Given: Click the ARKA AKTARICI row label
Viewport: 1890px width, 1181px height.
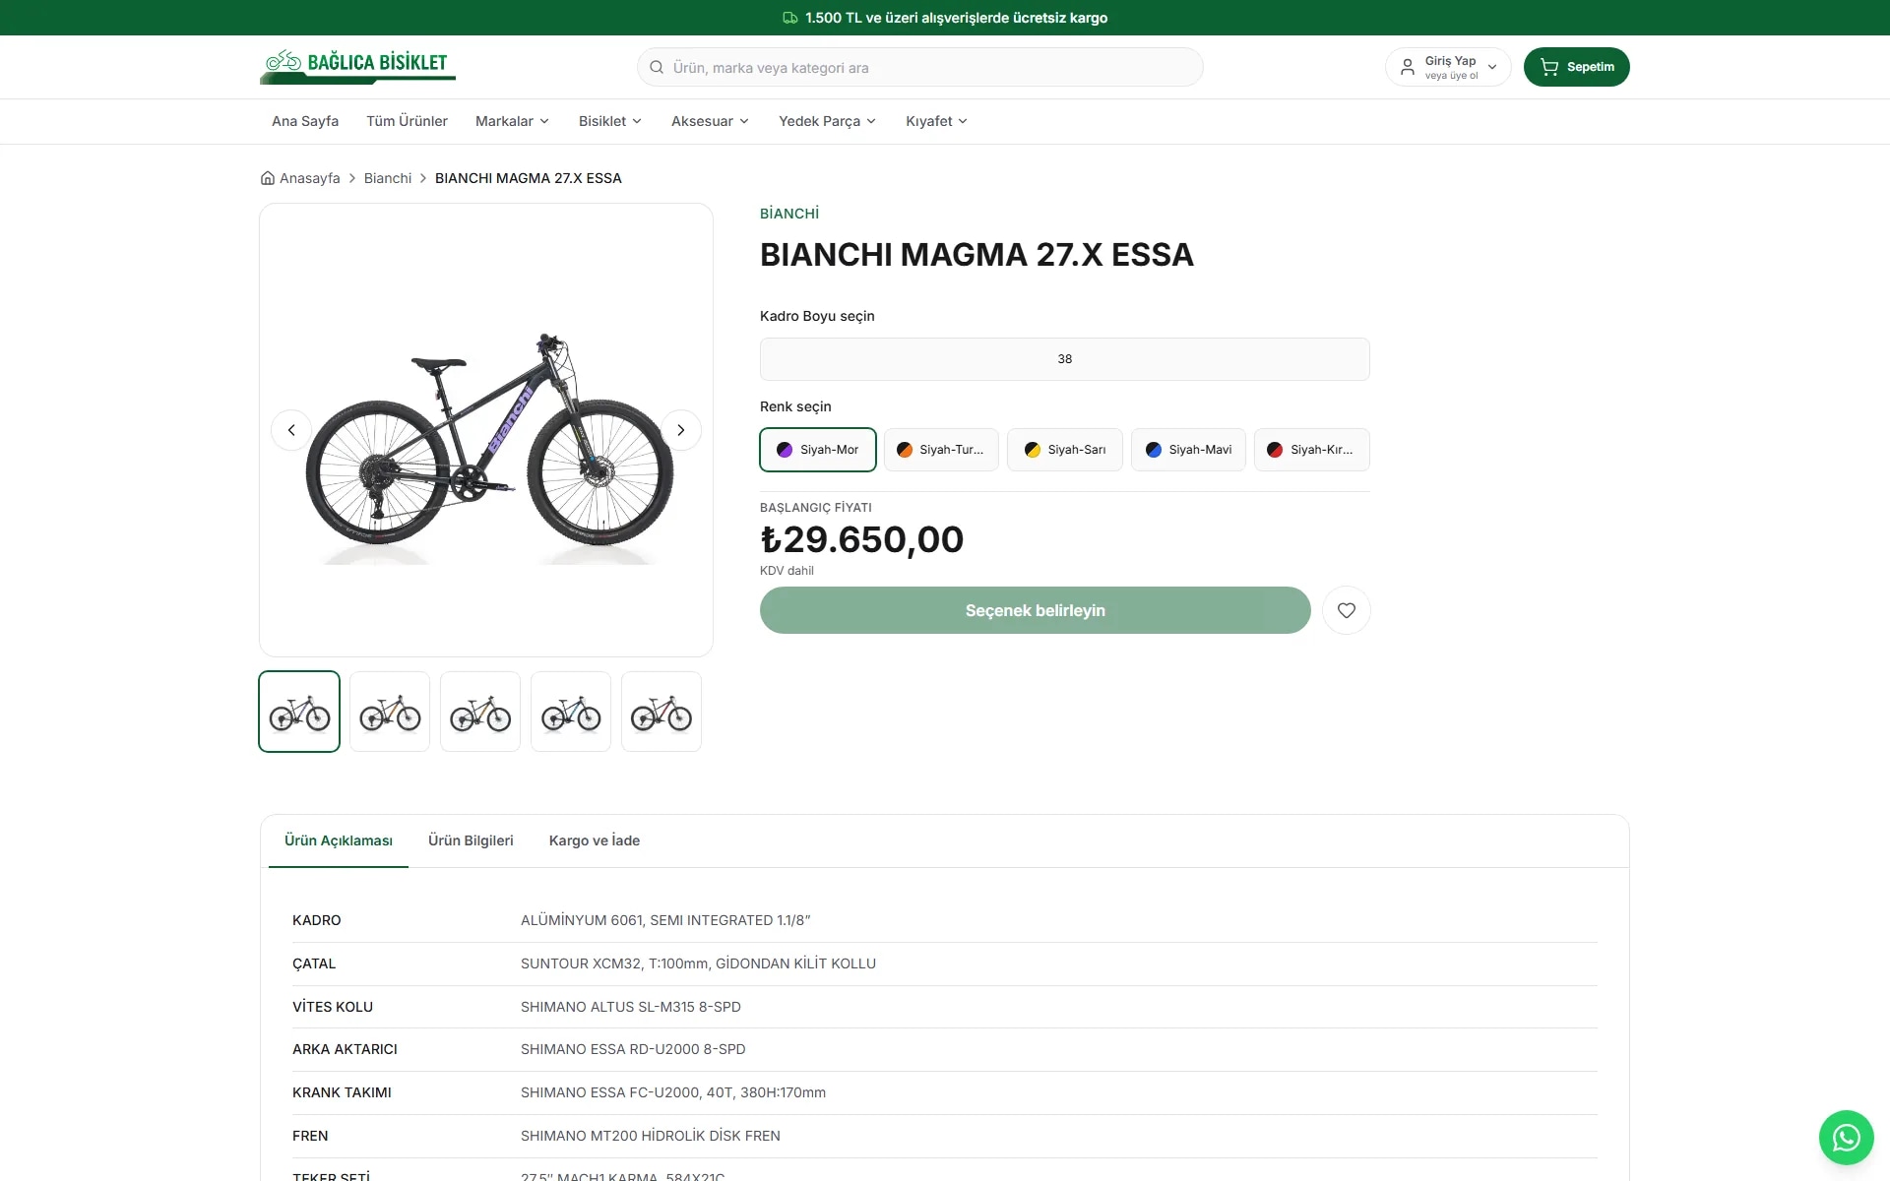Looking at the screenshot, I should coord(345,1049).
